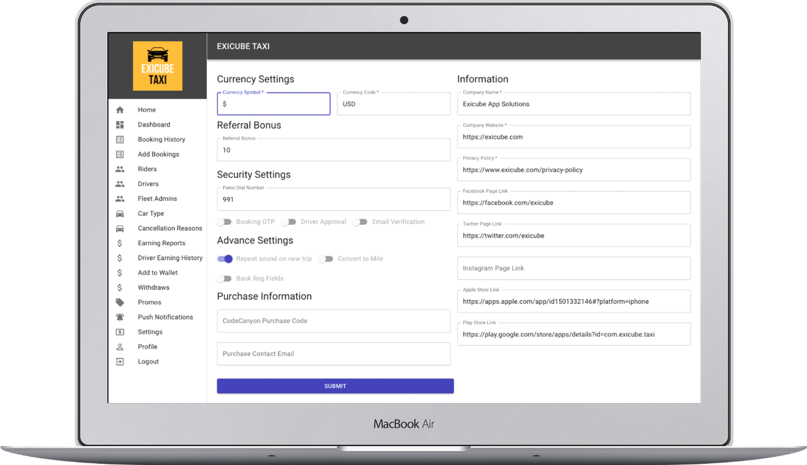This screenshot has height=465, width=807.
Task: Focus the CodeCanyon Purchase Code field
Action: (334, 321)
